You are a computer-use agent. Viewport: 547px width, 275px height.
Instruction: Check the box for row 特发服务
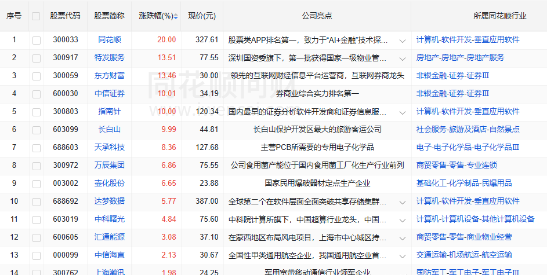(37, 58)
